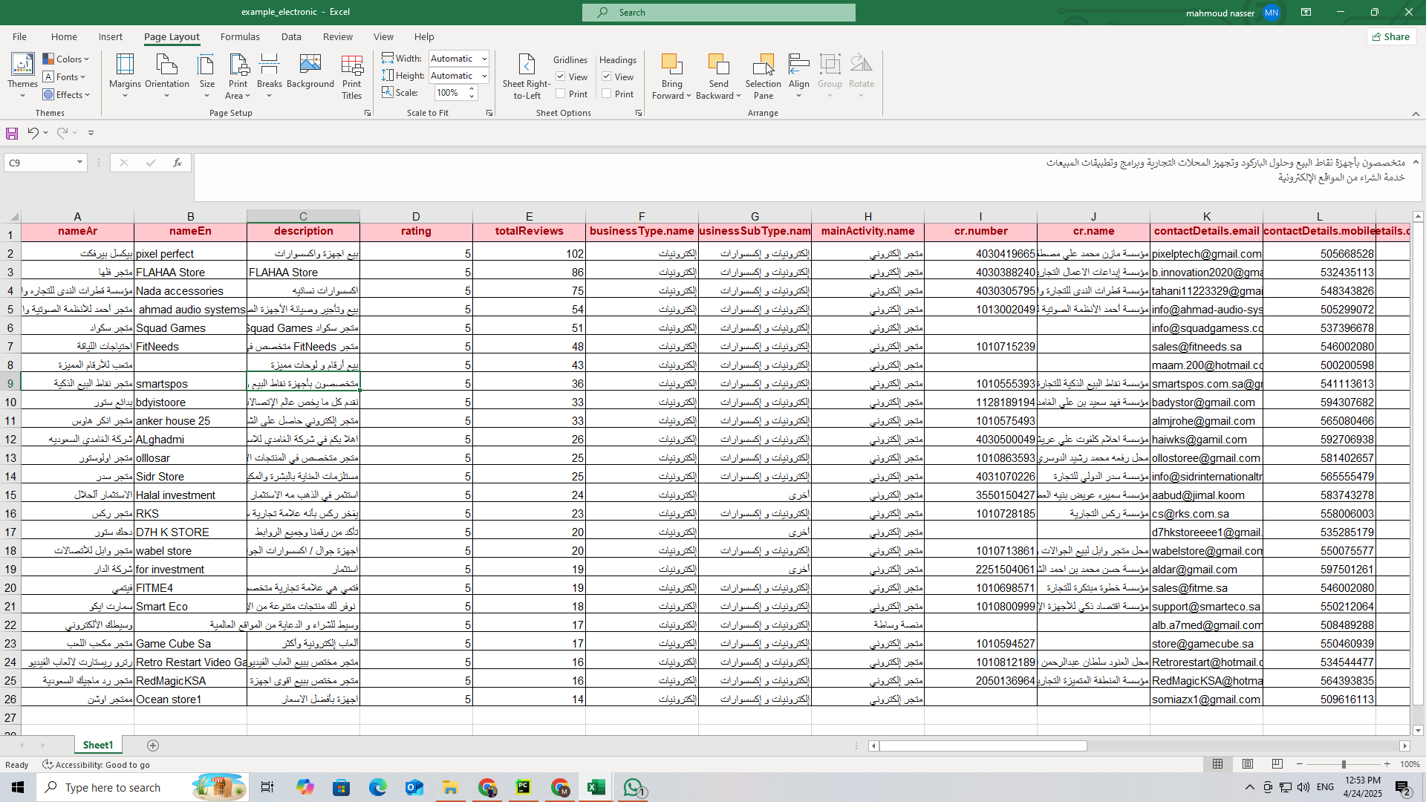Viewport: 1426px width, 802px height.
Task: Open Excel from the Windows taskbar
Action: [x=596, y=787]
